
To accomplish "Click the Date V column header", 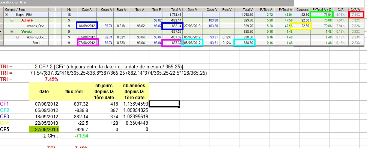I will click(x=193, y=9).
